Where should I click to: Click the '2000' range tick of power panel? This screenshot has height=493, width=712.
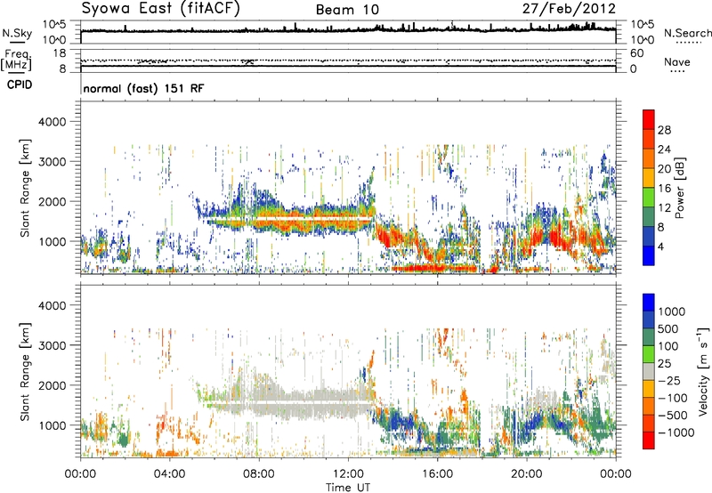pos(52,202)
